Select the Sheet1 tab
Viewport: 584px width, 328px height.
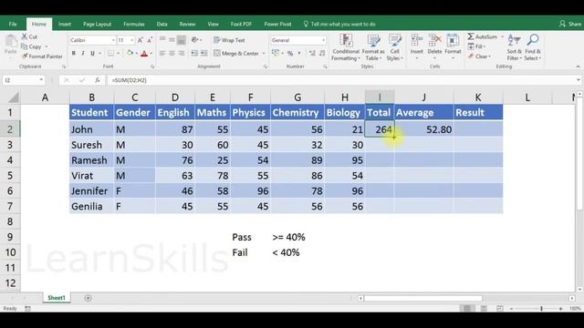pyautogui.click(x=57, y=298)
